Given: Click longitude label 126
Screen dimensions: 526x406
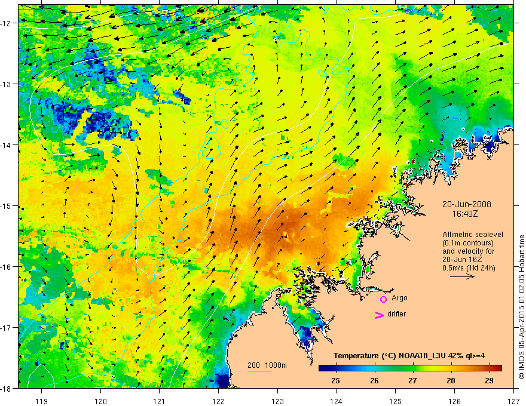Looking at the screenshot, I should click(454, 401).
